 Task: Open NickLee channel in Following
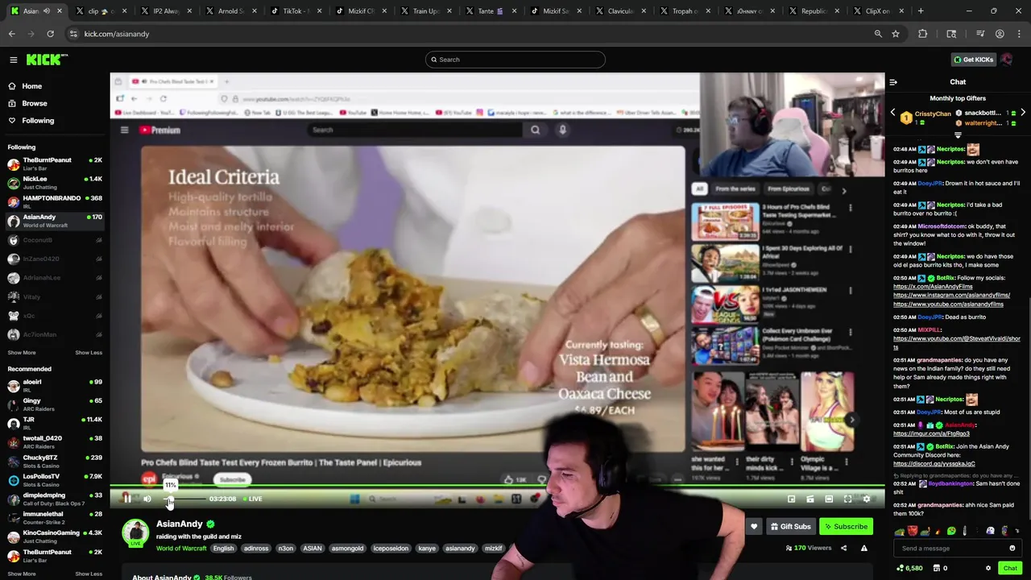55,182
